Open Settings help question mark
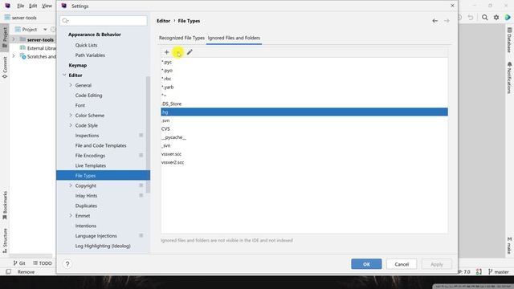The height and width of the screenshot is (289, 514). click(x=67, y=264)
